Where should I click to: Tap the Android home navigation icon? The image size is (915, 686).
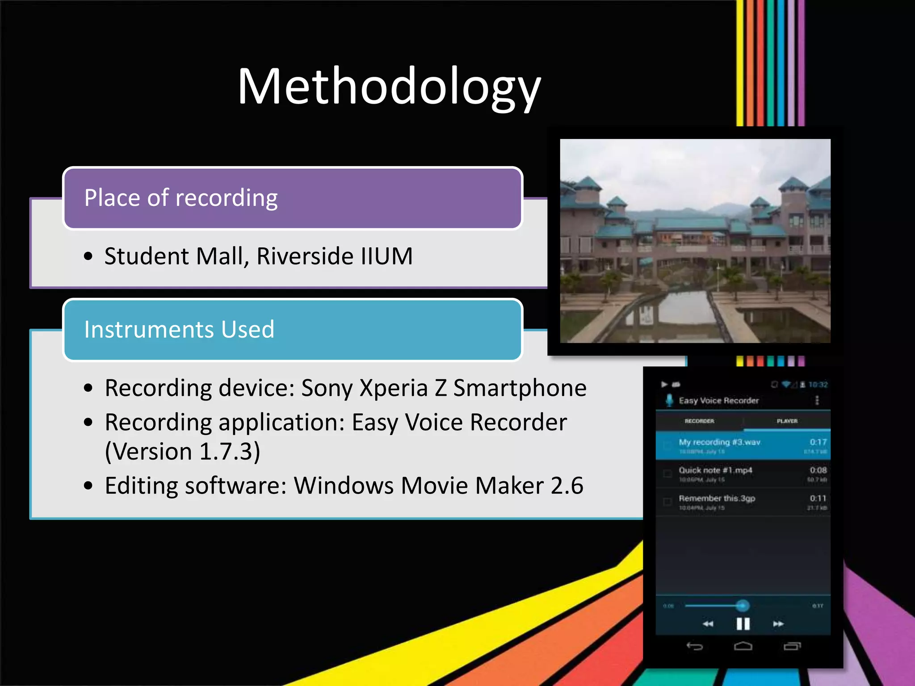click(x=743, y=646)
